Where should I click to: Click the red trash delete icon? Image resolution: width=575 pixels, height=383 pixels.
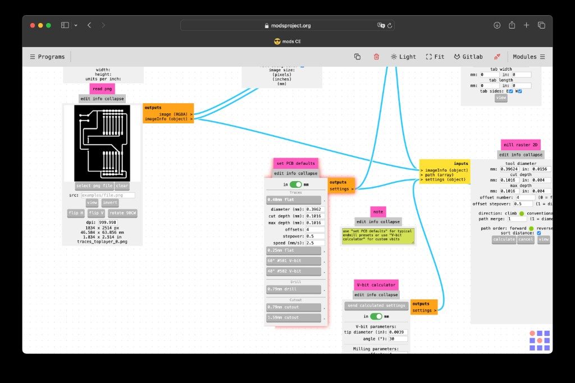[376, 57]
